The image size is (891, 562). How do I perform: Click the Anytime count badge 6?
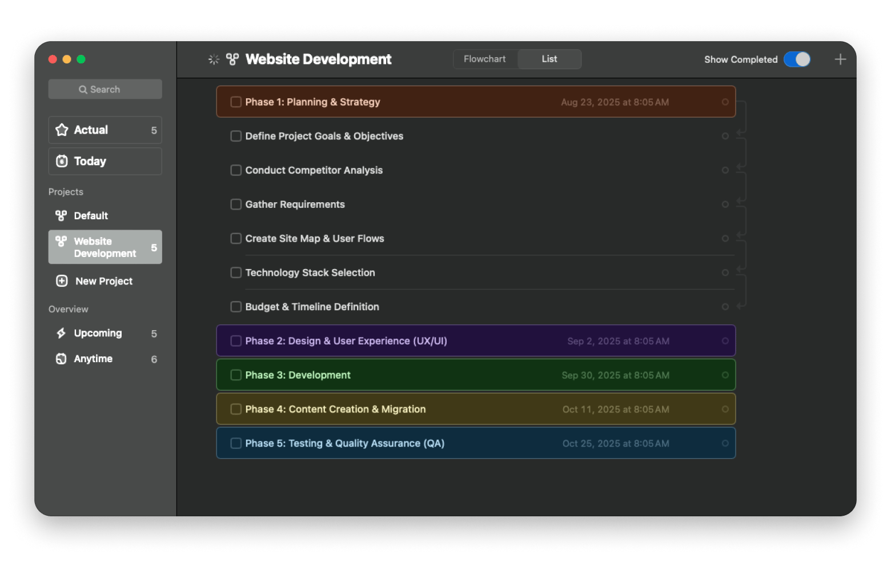tap(154, 359)
